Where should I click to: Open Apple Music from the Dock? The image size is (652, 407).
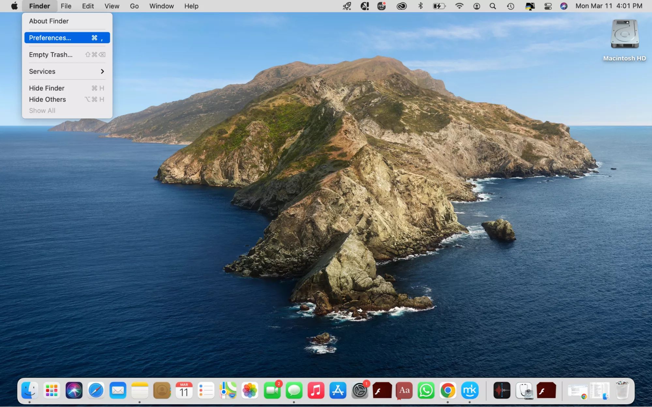pyautogui.click(x=316, y=390)
